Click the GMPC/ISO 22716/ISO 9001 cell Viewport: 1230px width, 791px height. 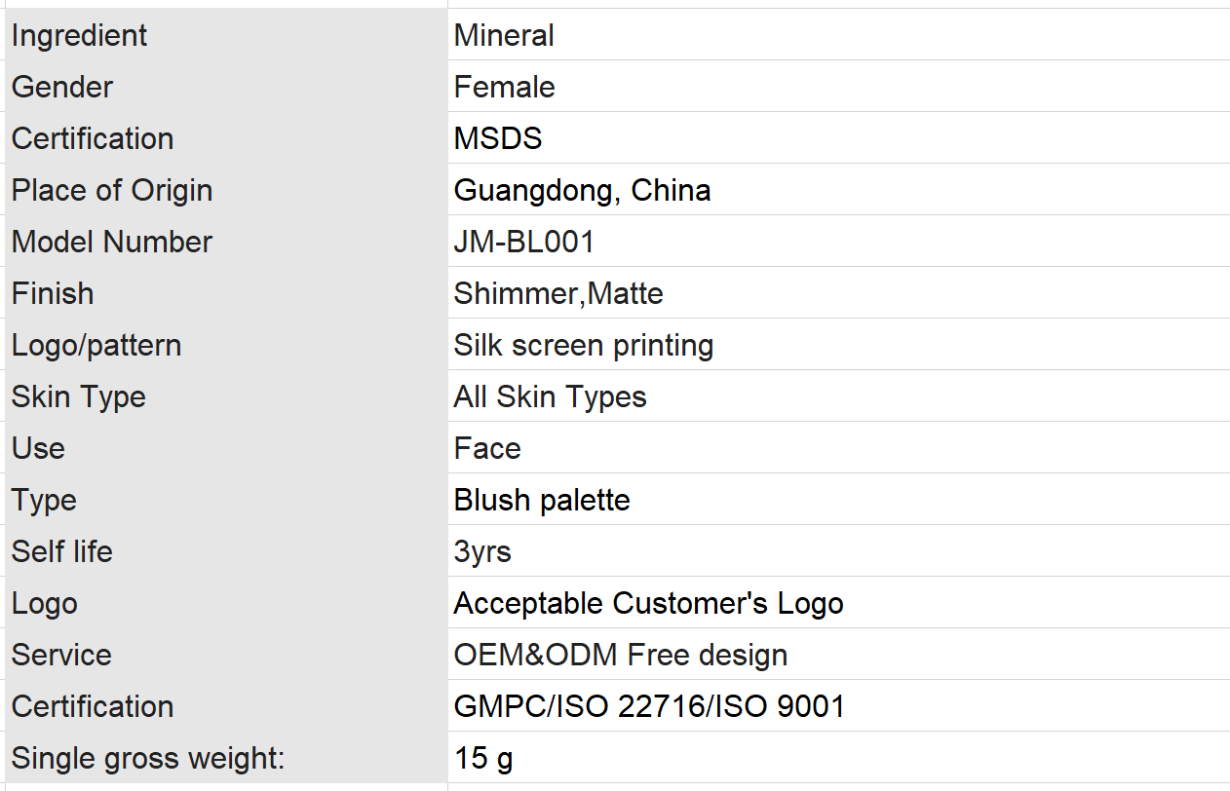point(839,706)
